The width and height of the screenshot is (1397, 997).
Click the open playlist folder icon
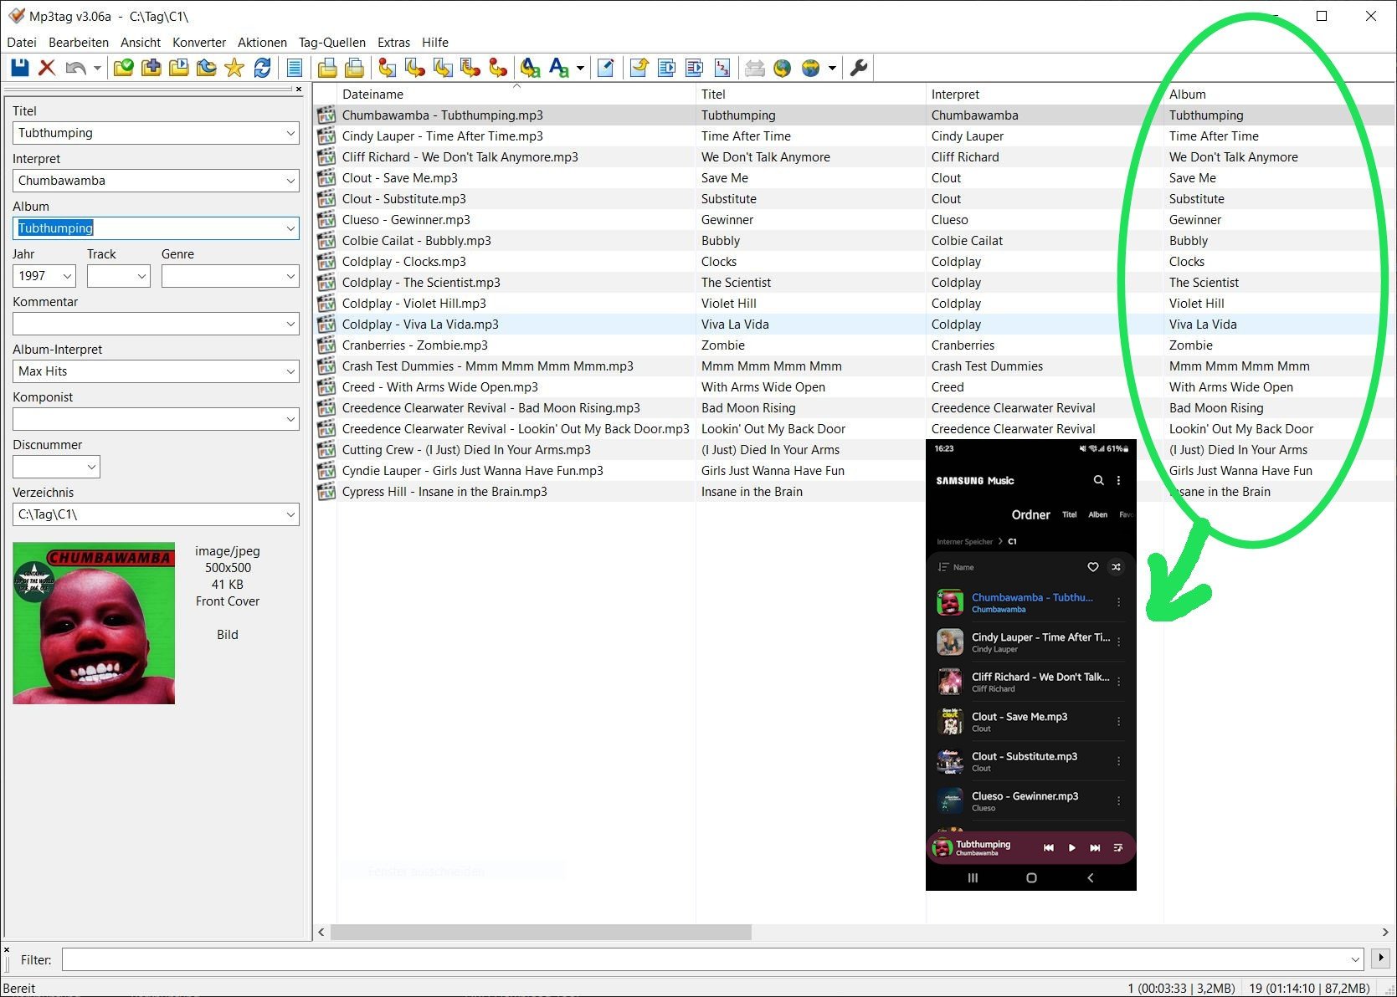(178, 68)
